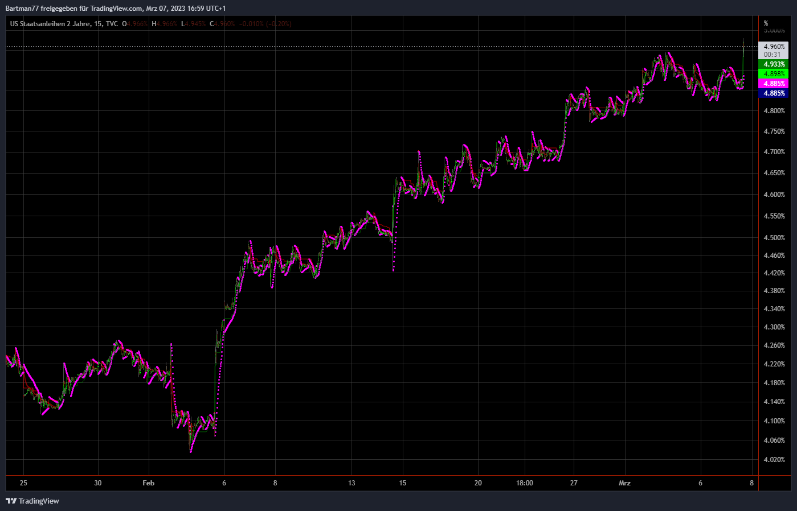Click the '4.220%' price axis label

tap(774, 364)
